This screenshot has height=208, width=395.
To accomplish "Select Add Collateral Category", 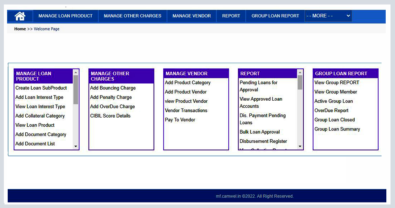I will [40, 116].
